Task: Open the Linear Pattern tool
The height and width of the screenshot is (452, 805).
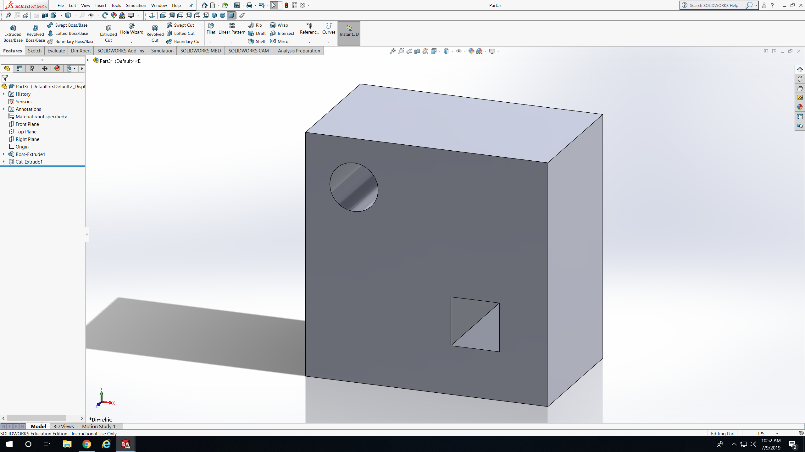Action: coord(232,28)
